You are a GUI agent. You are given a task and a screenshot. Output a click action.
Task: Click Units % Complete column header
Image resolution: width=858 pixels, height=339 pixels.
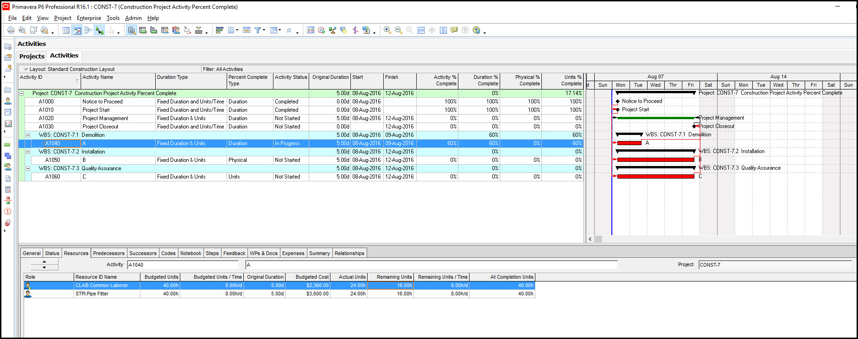562,81
